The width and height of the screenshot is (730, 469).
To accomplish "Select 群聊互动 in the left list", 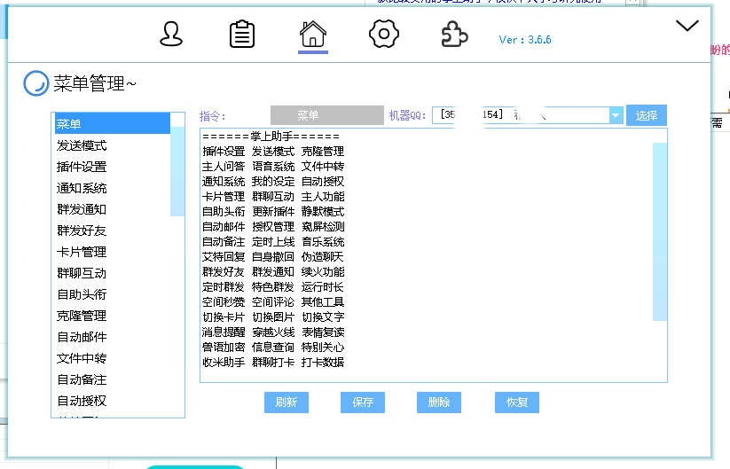I will 112,273.
